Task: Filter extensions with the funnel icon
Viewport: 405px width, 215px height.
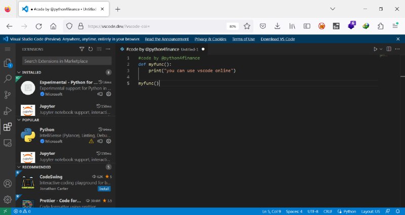Action: click(x=82, y=49)
